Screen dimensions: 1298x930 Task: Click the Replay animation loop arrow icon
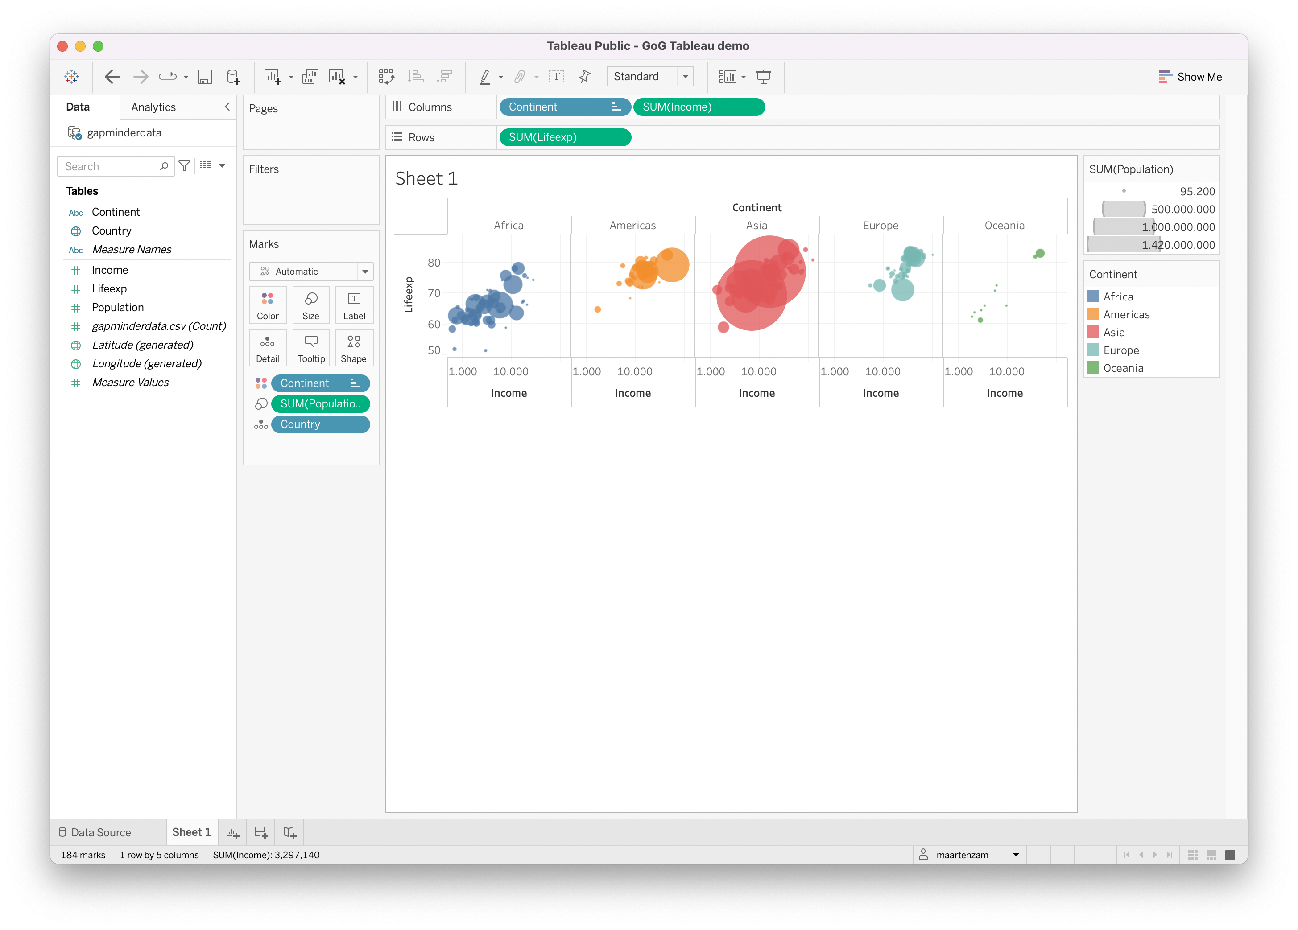pyautogui.click(x=168, y=77)
